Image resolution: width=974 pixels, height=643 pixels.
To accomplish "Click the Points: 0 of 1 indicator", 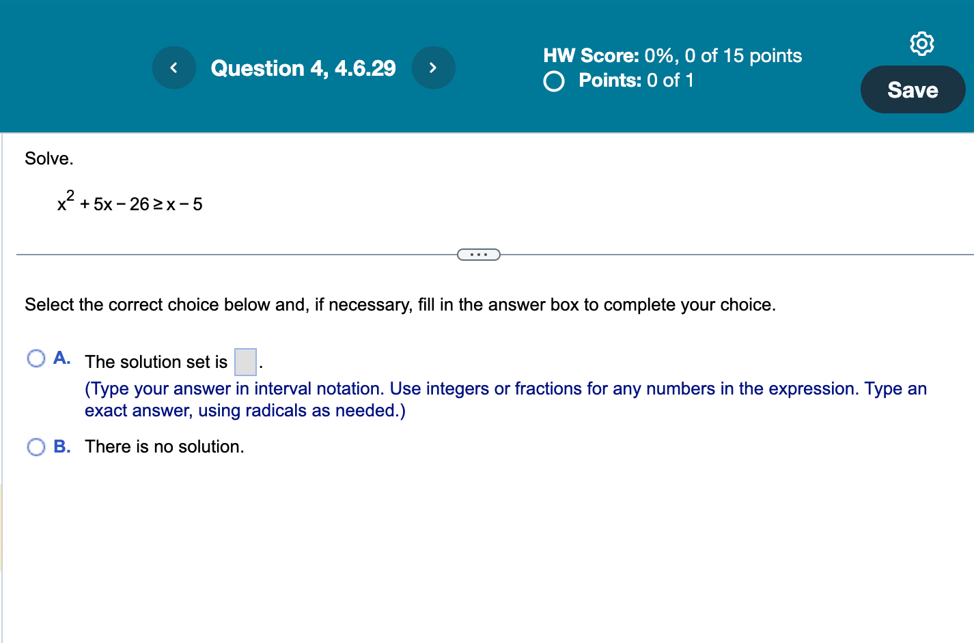I will click(635, 81).
